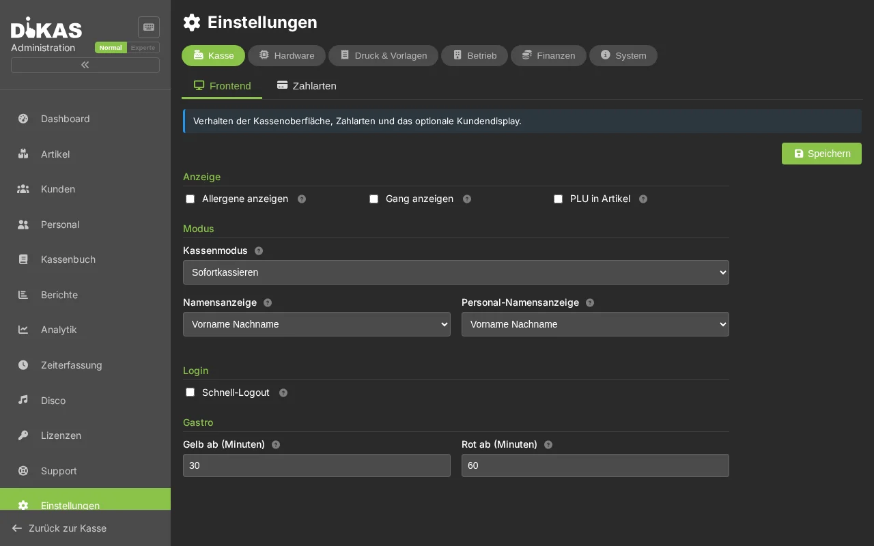
Task: Click the Gelb ab (Minuten) input field
Action: click(317, 465)
